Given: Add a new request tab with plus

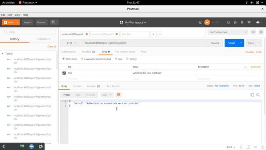Looking at the screenshot, I should tap(153, 34).
